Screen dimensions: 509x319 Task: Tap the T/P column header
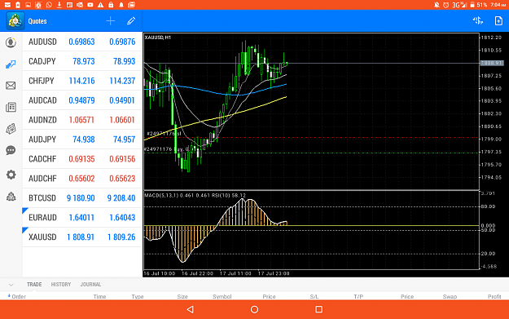point(358,296)
